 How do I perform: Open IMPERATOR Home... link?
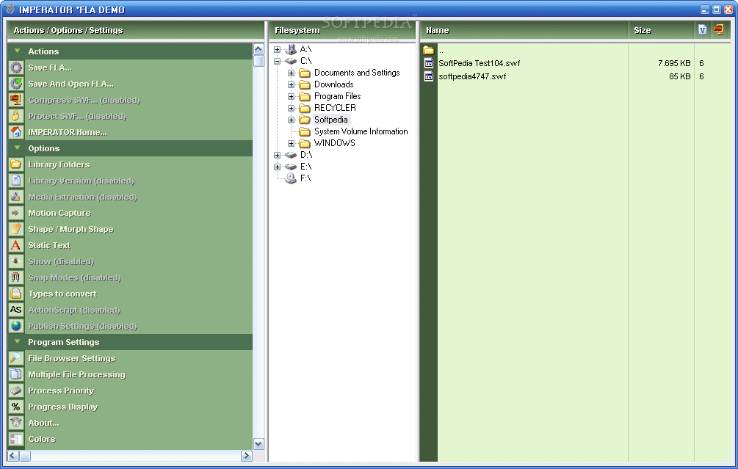(68, 132)
